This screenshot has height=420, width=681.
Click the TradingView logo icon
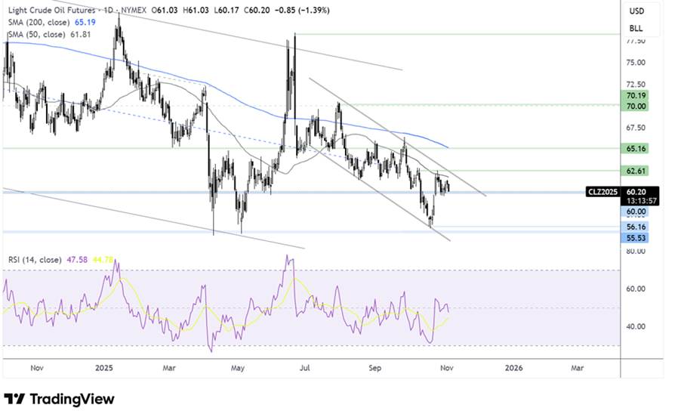tap(14, 398)
